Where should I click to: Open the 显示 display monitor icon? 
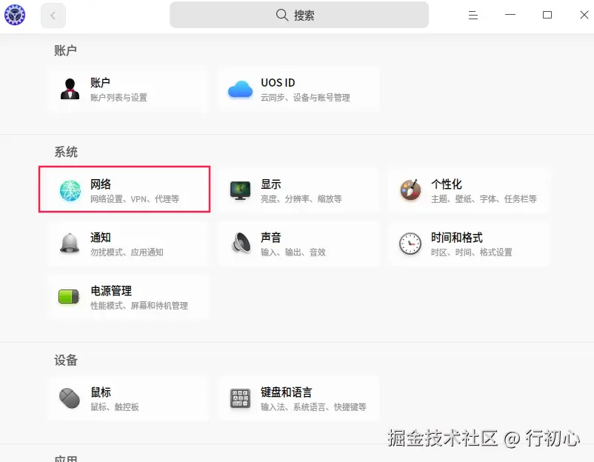click(x=240, y=190)
